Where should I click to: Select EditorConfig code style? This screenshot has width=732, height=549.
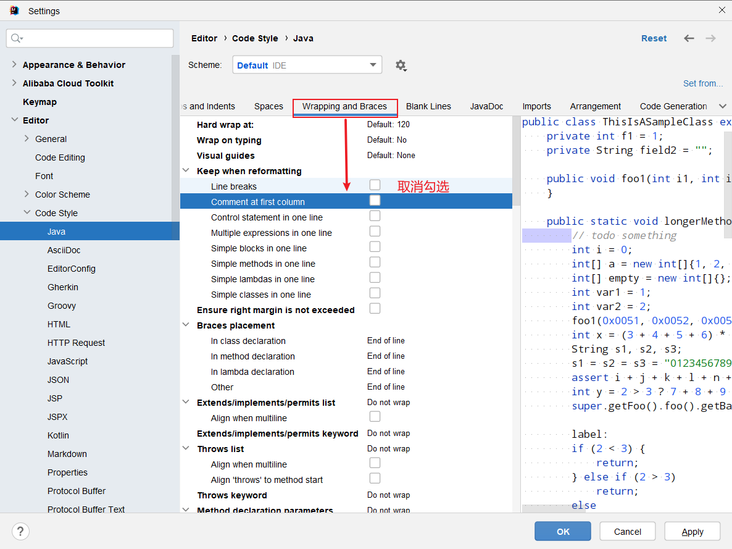(x=72, y=269)
